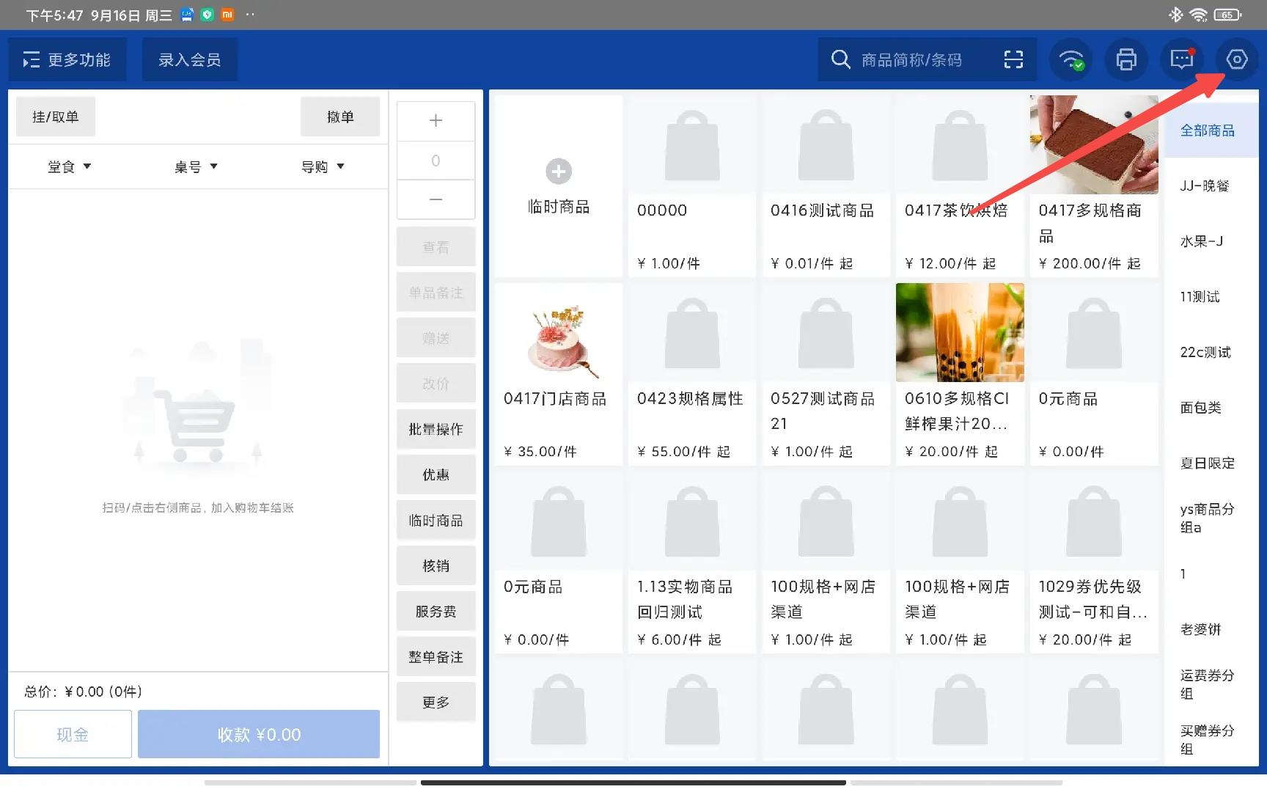This screenshot has width=1267, height=792.
Task: Click the 录入会员 button
Action: (x=189, y=59)
